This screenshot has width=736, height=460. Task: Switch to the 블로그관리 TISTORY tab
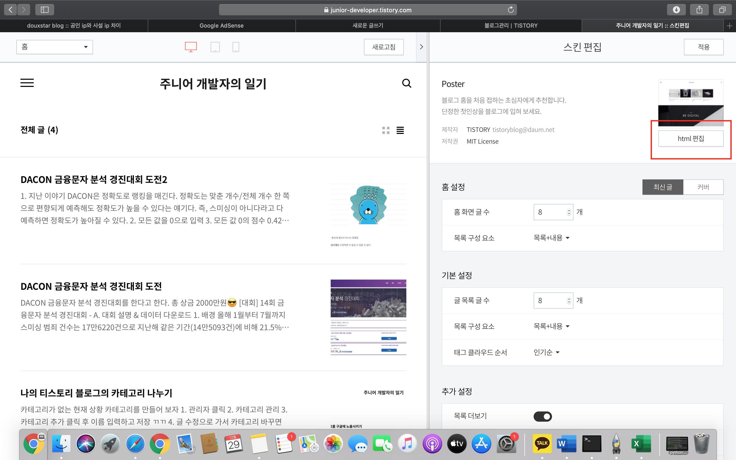tap(511, 26)
